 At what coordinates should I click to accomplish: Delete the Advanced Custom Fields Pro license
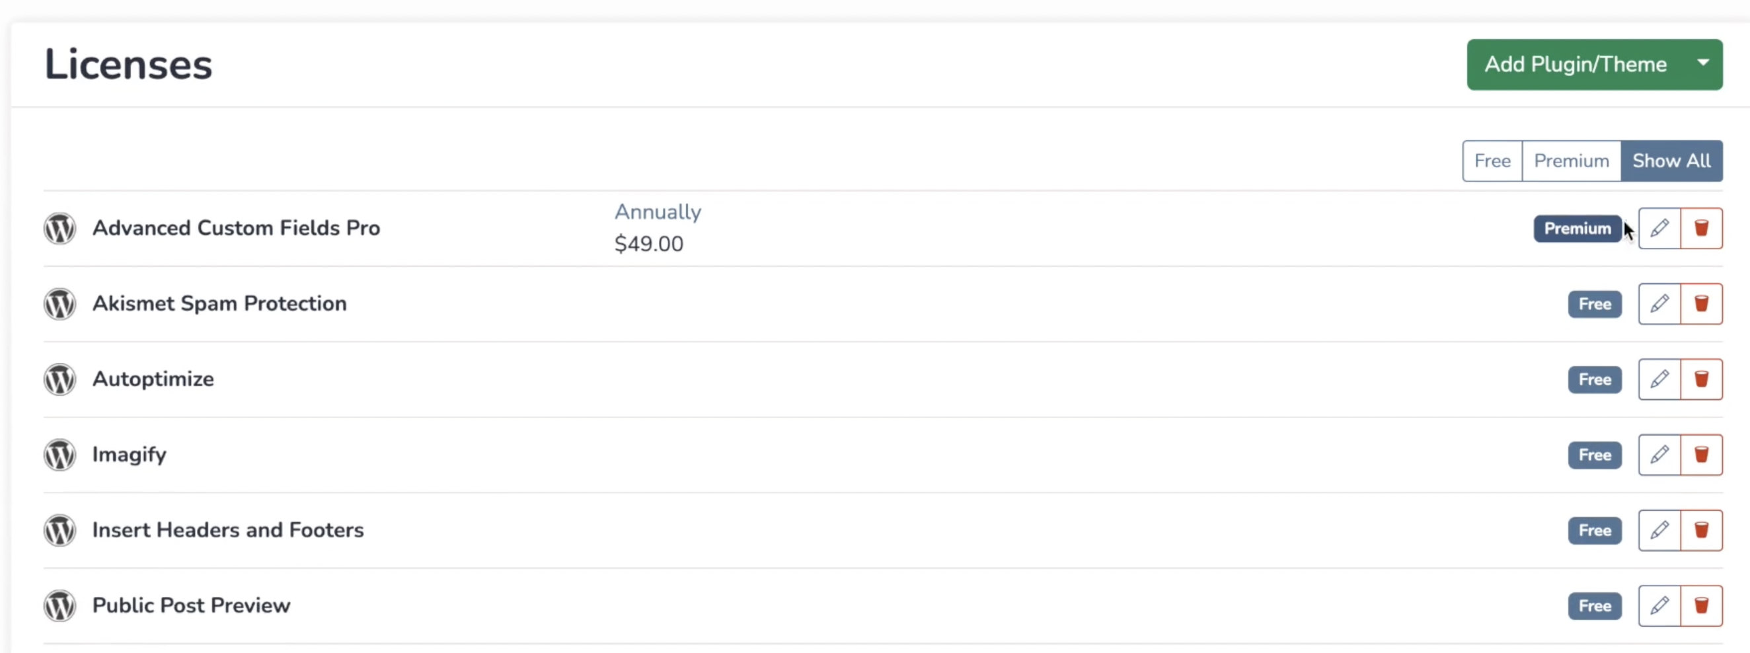pos(1701,228)
